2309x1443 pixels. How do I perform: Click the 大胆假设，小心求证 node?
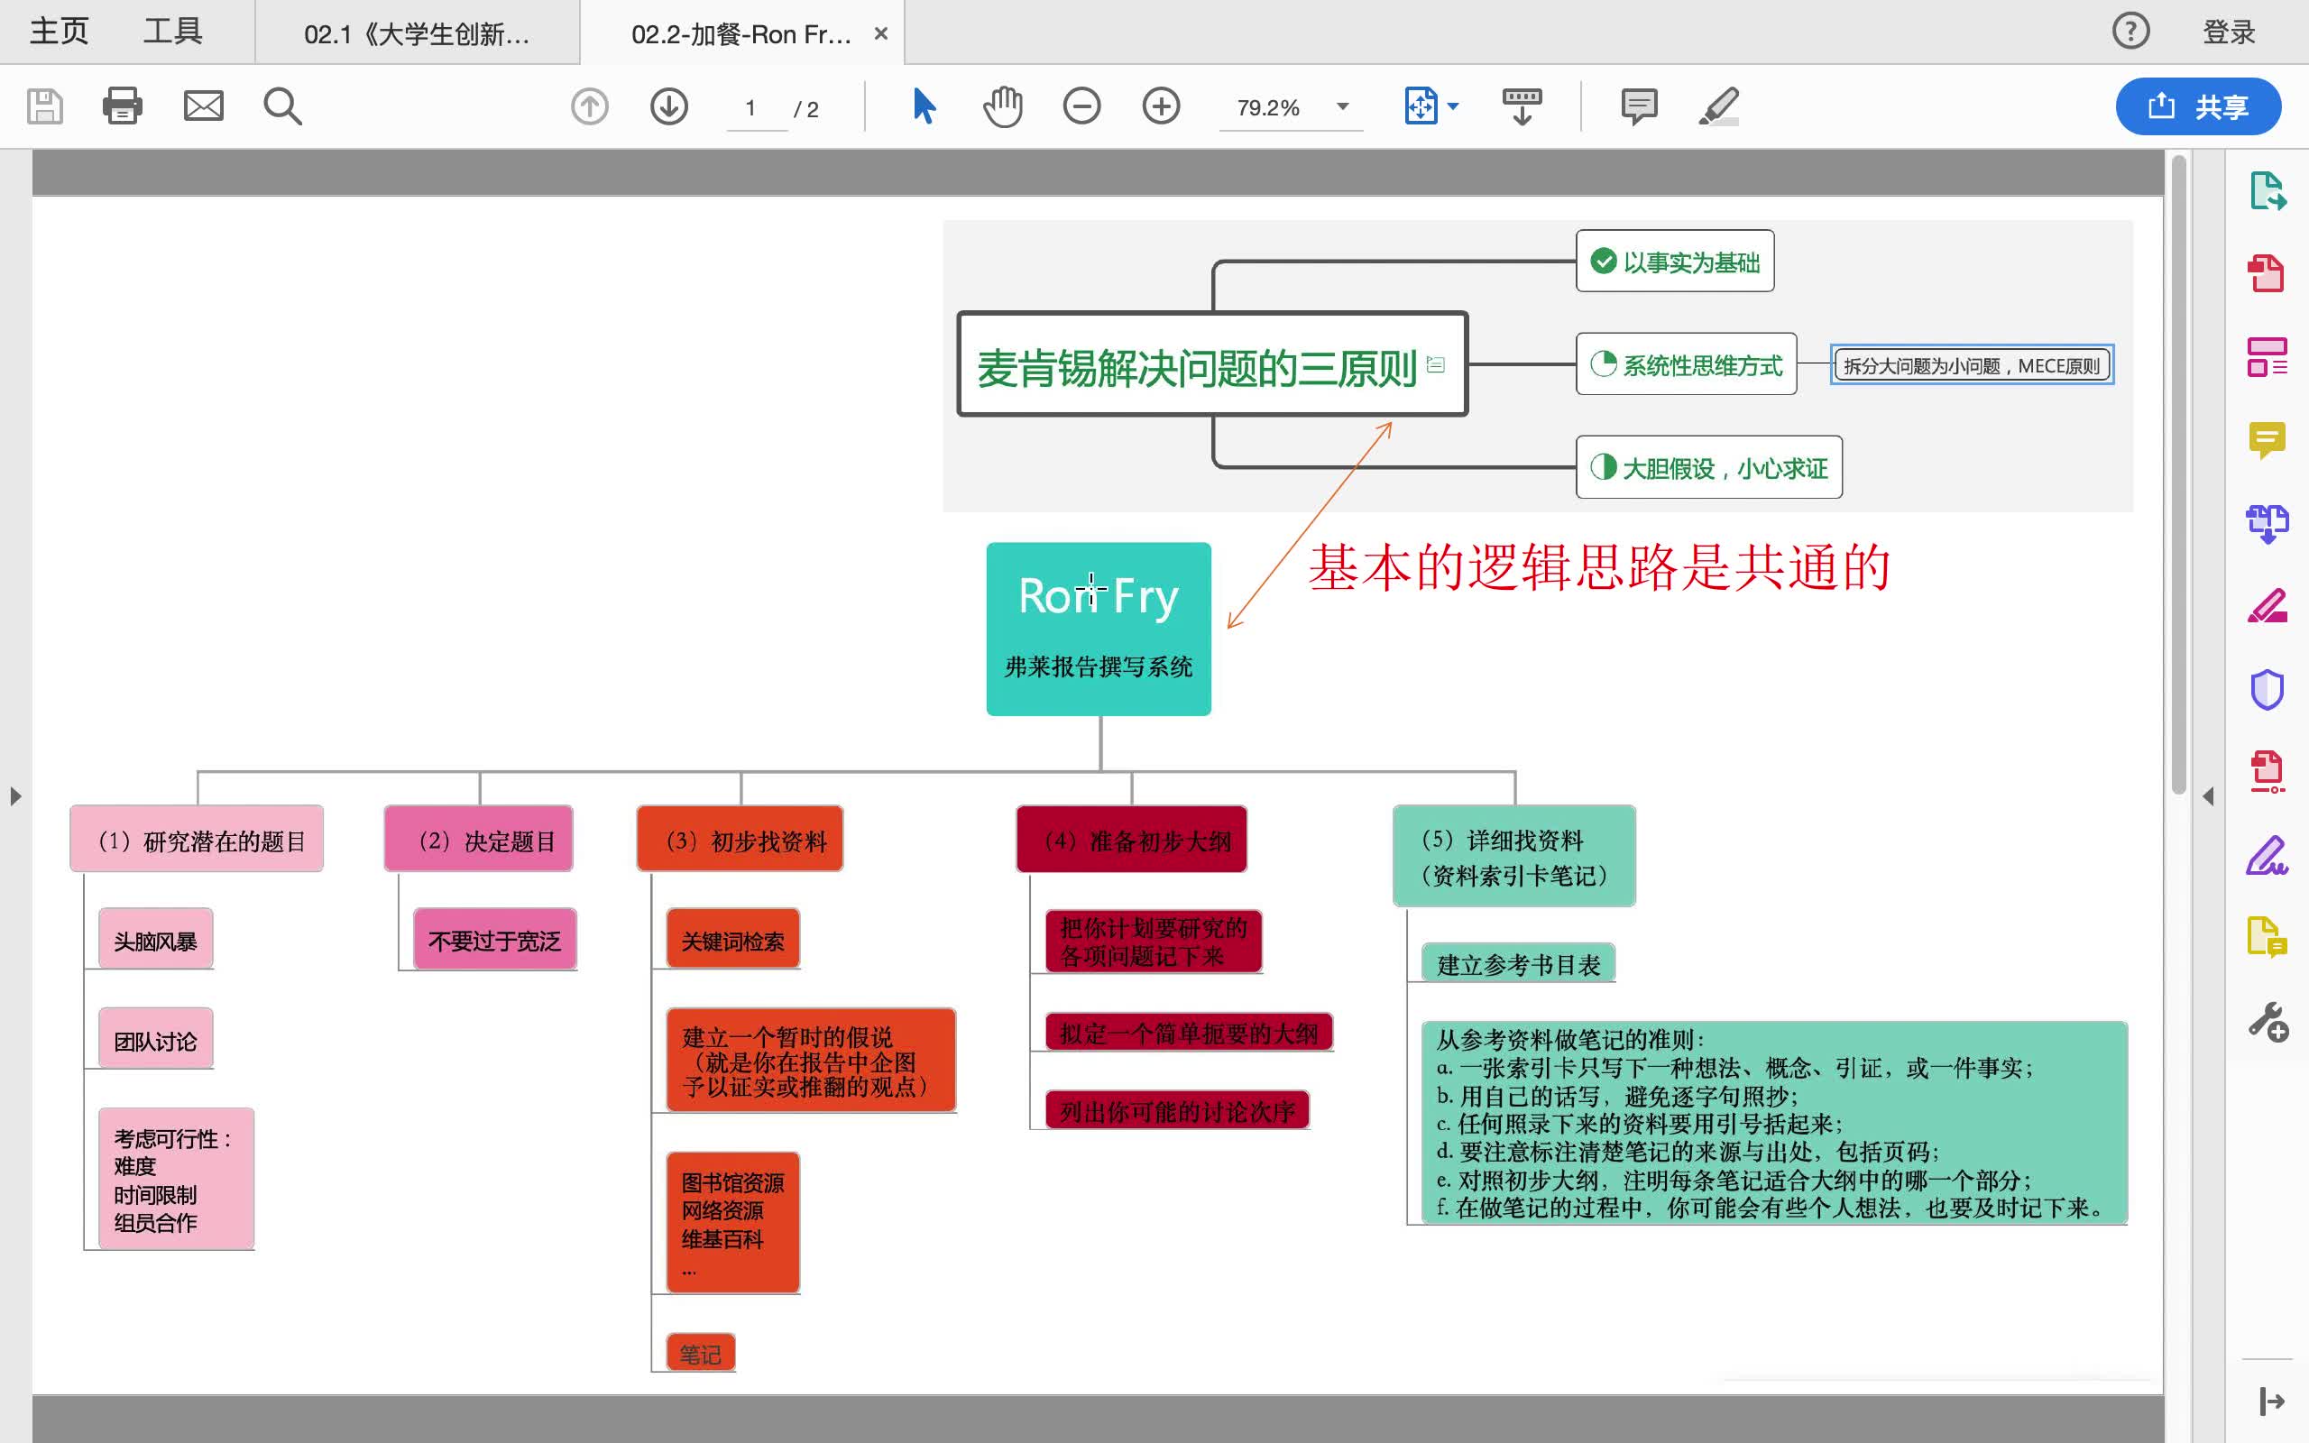(1709, 466)
